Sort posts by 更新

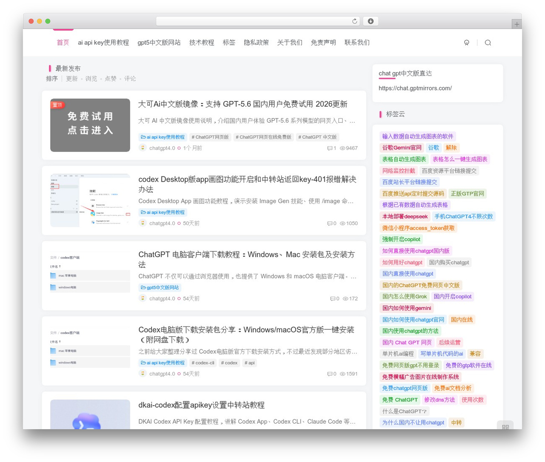(x=72, y=79)
